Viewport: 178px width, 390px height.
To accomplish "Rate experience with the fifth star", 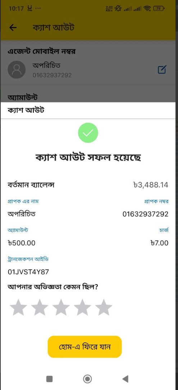I will tap(104, 307).
